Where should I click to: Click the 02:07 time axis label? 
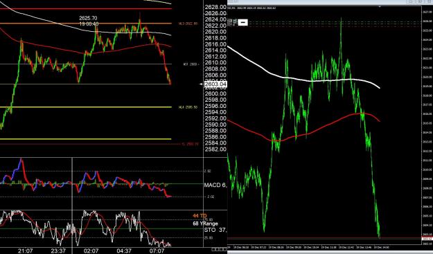pos(91,251)
